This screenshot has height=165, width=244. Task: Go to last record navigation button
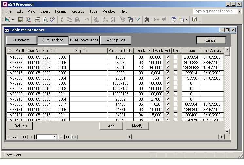68,137
